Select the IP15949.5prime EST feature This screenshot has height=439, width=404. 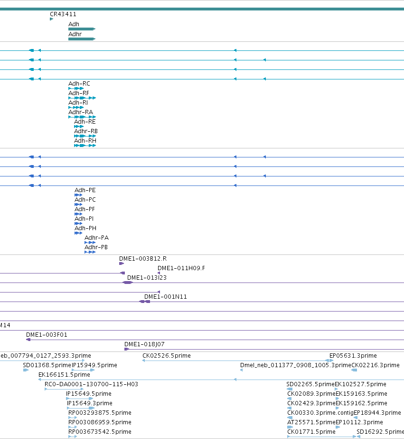pos(83,370)
